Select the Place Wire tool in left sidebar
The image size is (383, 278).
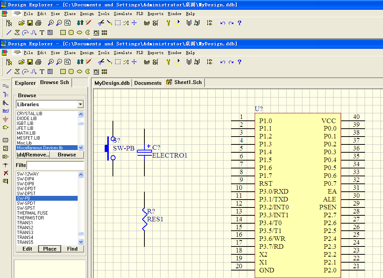click(5, 86)
